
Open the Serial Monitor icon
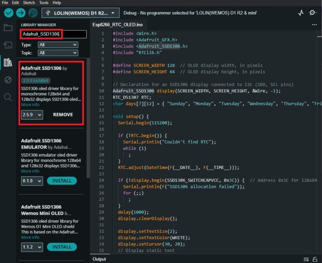[313, 13]
